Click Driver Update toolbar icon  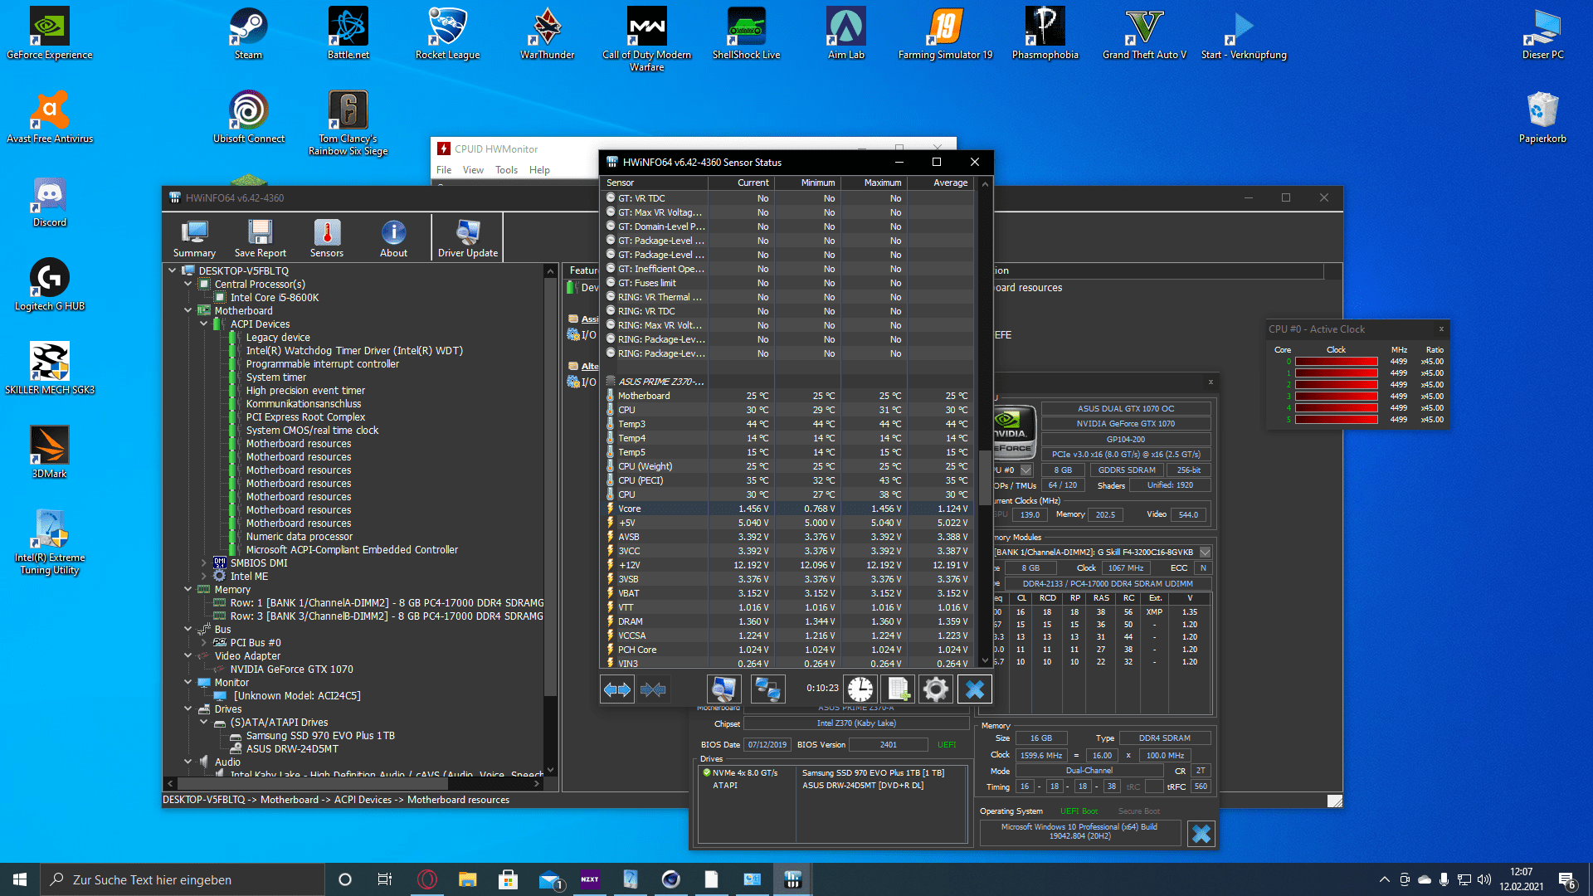(x=468, y=238)
